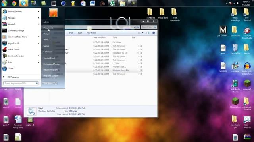Toggle the Explorer preview pane button
The width and height of the screenshot is (254, 142).
pyautogui.click(x=148, y=33)
